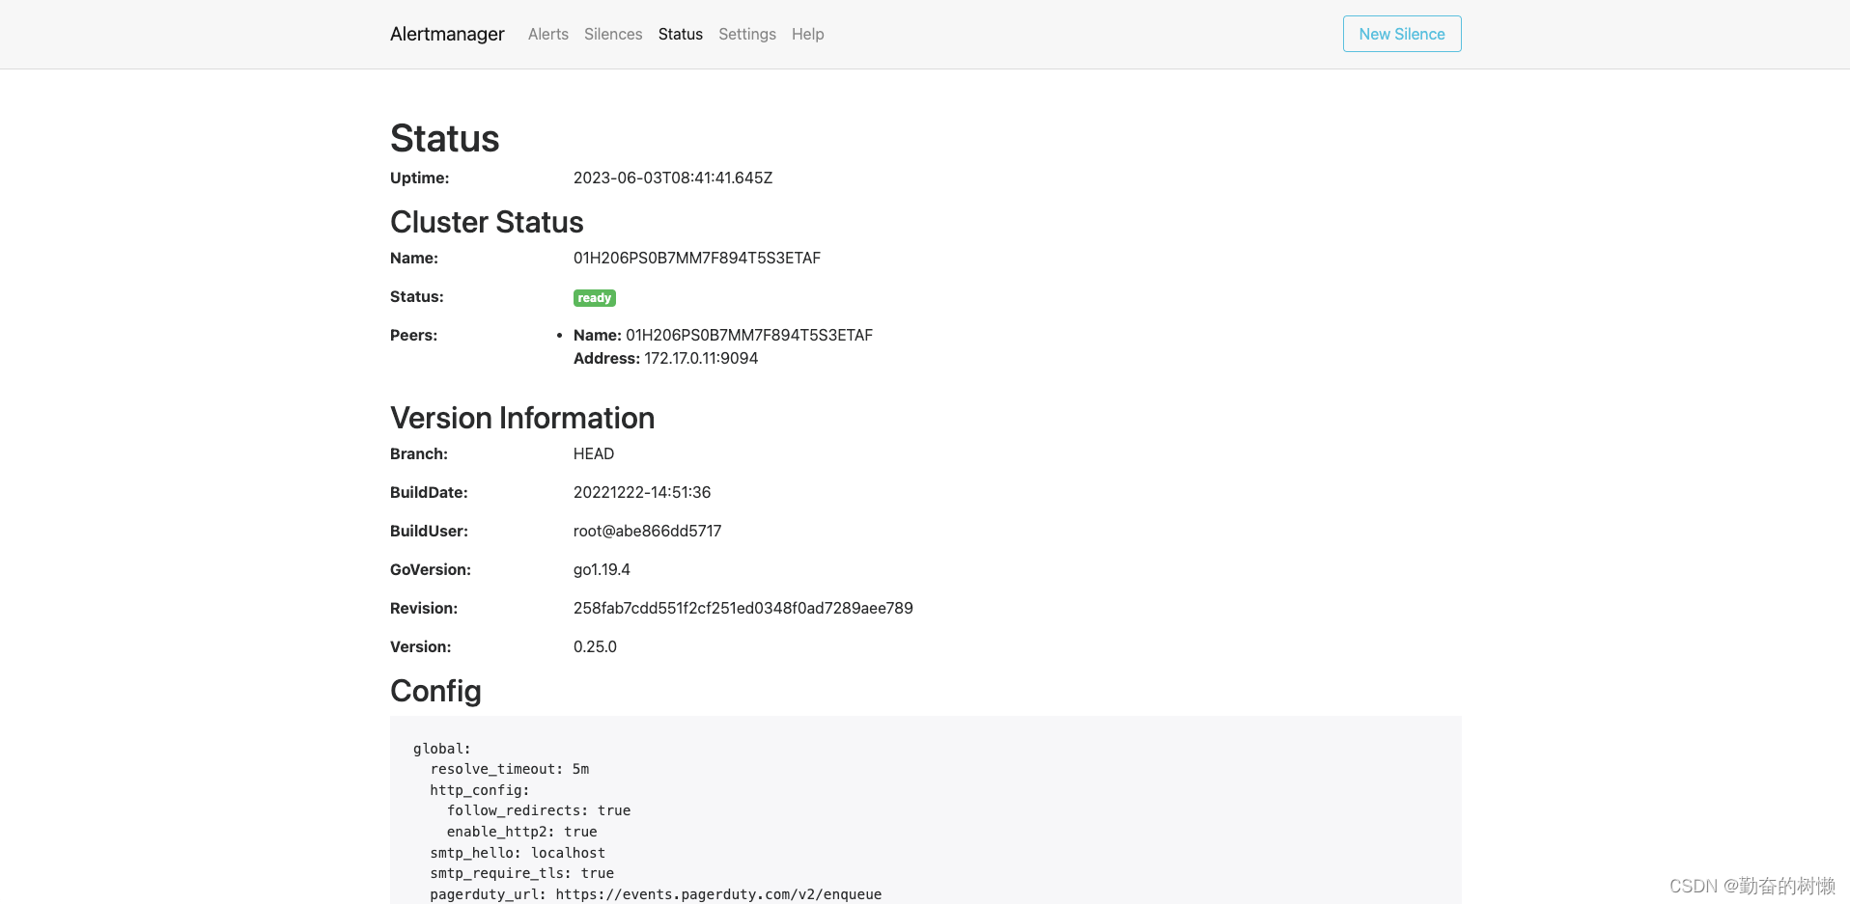Click the Revision: label

[x=424, y=608]
